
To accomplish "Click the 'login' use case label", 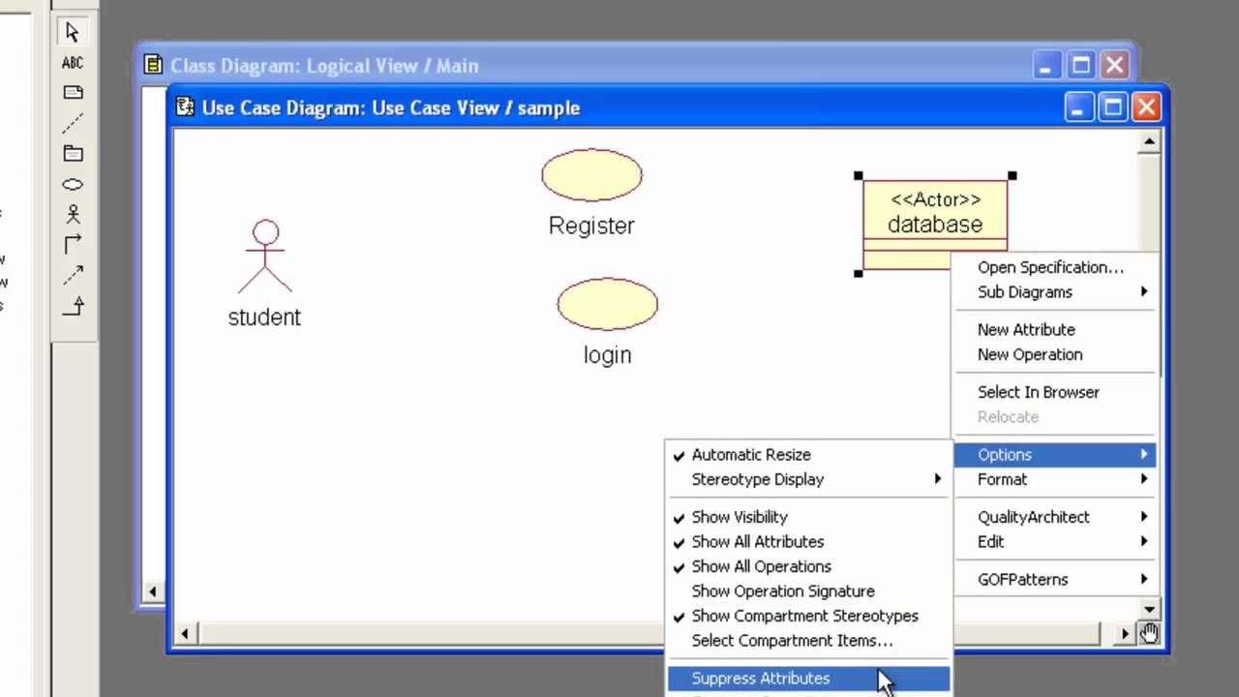I will [607, 355].
